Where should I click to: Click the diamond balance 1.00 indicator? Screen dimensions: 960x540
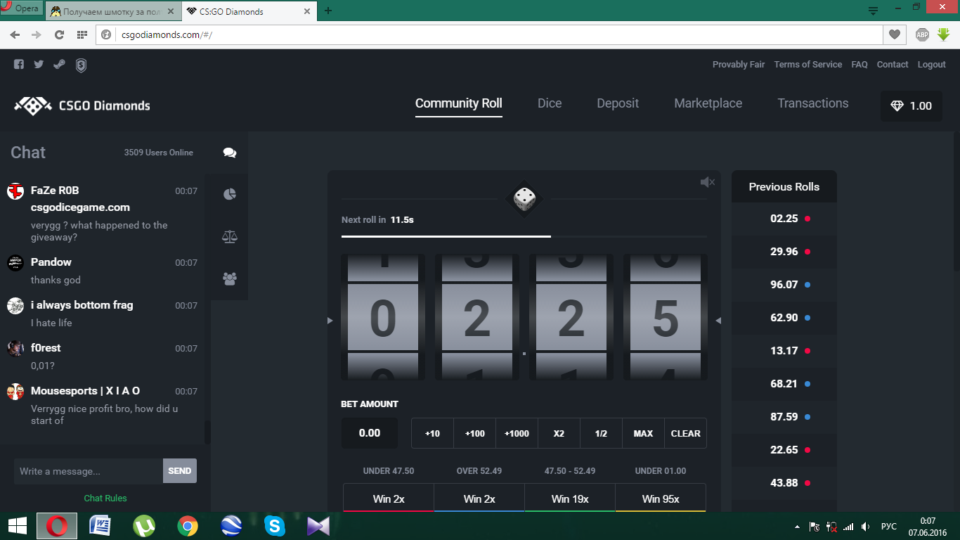click(912, 105)
